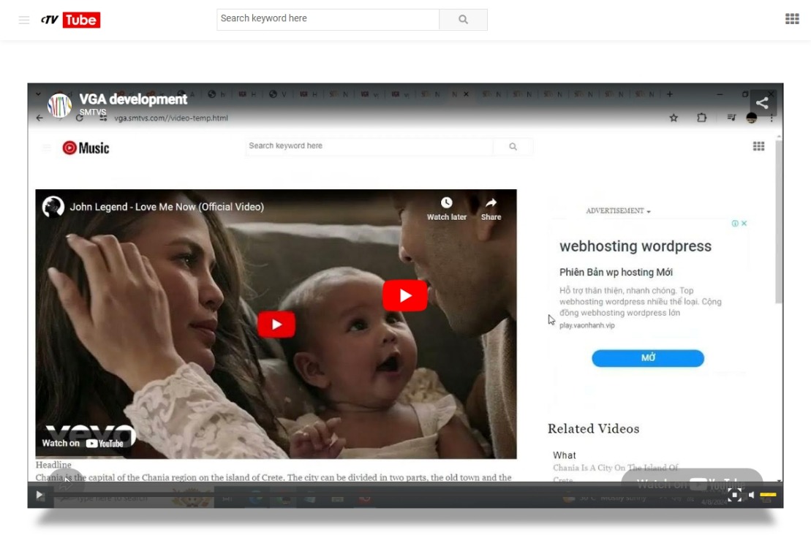Click the TV Tube logo
The height and width of the screenshot is (535, 811).
click(71, 20)
